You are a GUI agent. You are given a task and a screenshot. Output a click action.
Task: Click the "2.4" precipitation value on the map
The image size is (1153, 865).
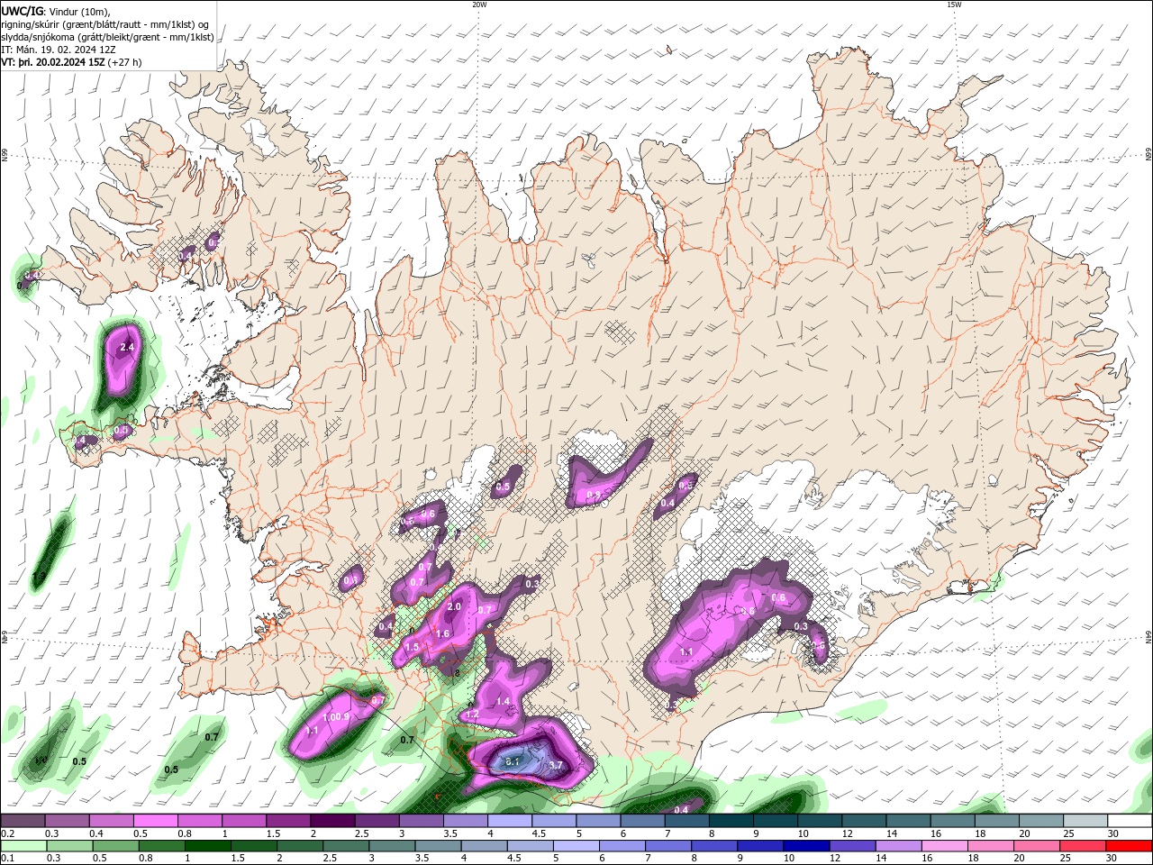pos(126,347)
